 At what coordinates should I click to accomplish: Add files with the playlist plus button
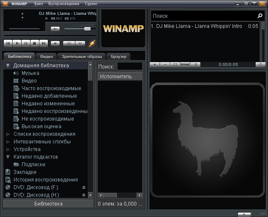(155, 65)
